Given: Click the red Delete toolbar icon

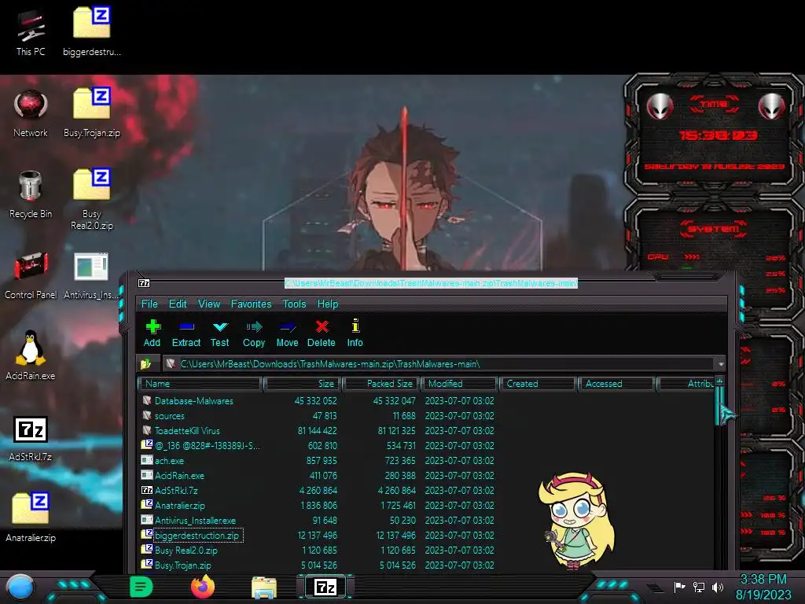Looking at the screenshot, I should [x=322, y=333].
